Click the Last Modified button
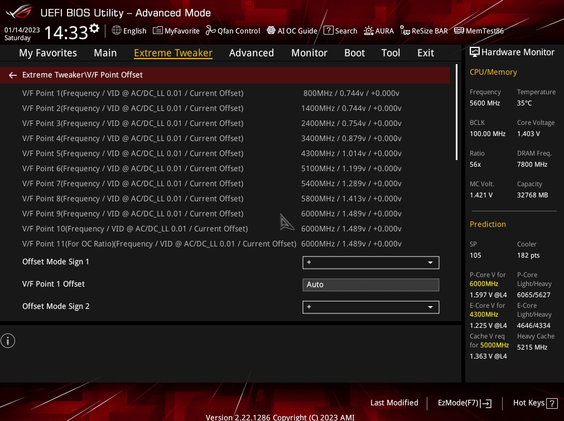Image resolution: width=564 pixels, height=421 pixels. click(x=394, y=403)
